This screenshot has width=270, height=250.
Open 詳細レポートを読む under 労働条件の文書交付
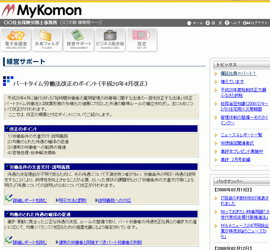(x=30, y=200)
